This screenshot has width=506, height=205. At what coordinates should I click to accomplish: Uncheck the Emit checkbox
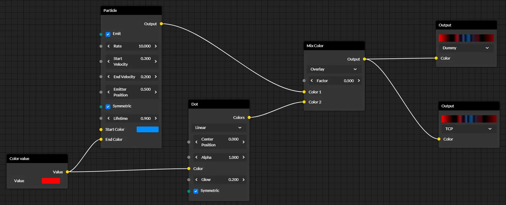click(108, 34)
